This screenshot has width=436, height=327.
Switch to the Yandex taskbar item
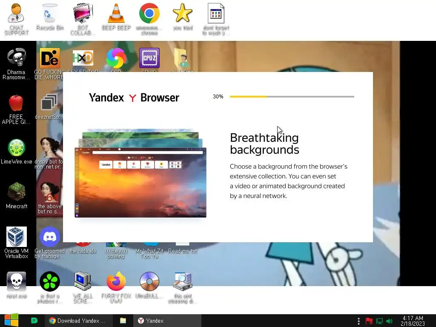(167, 321)
